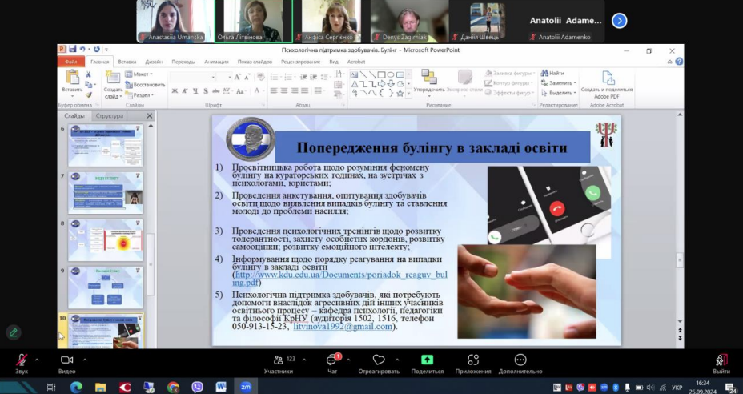Toggle text shadow S formatting
Viewport: 743px width, 394px height.
tap(206, 91)
